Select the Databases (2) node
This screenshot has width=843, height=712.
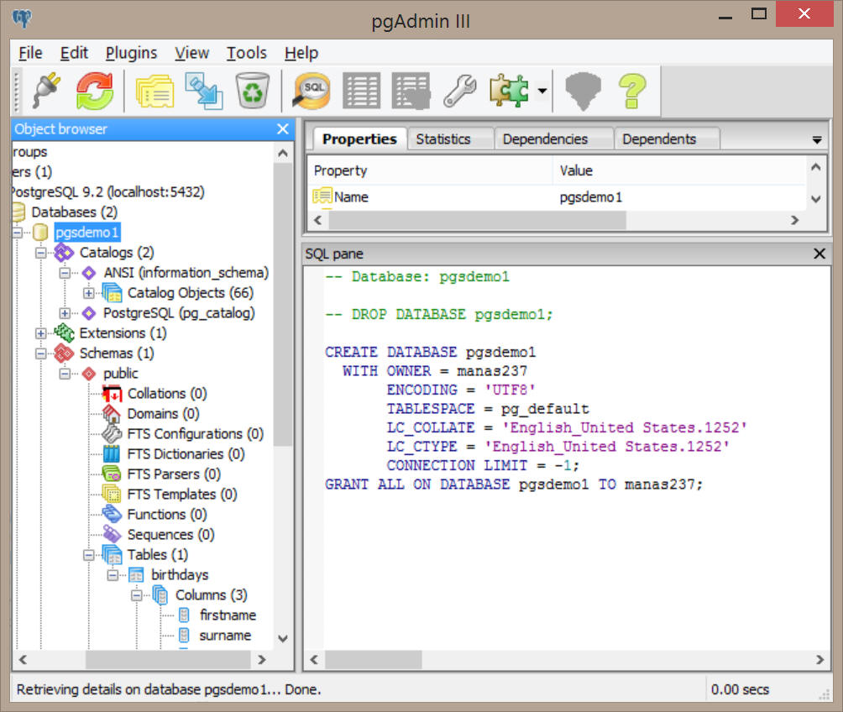tap(74, 212)
